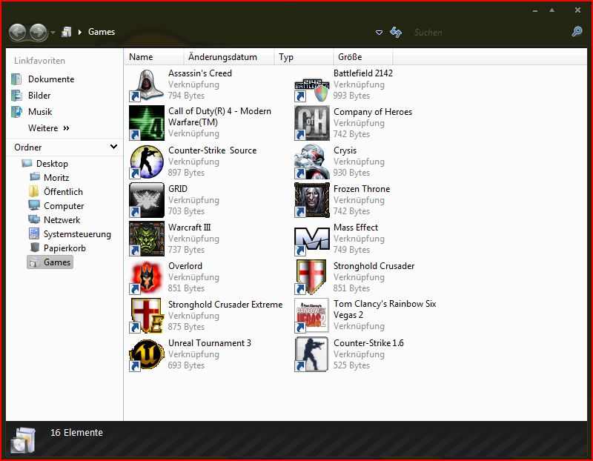This screenshot has width=593, height=461.
Task: Click the search magnifier icon
Action: [577, 32]
